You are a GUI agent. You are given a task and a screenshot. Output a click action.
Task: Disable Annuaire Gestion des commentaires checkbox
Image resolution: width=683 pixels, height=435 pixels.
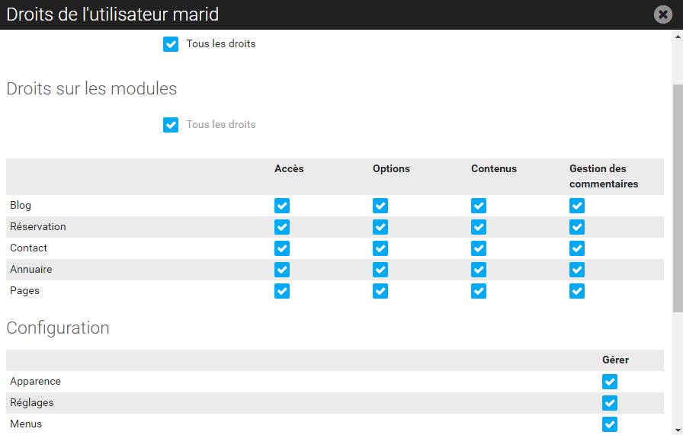577,270
